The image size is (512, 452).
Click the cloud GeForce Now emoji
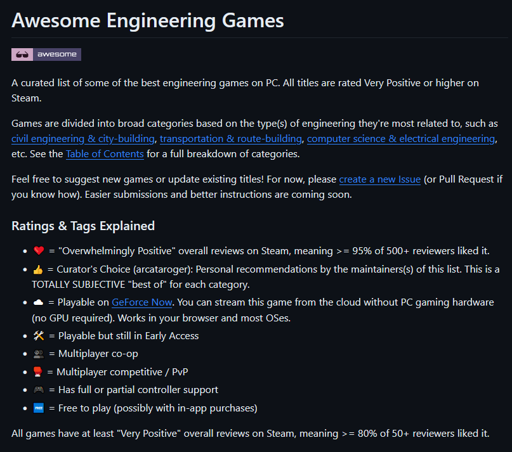pyautogui.click(x=39, y=302)
